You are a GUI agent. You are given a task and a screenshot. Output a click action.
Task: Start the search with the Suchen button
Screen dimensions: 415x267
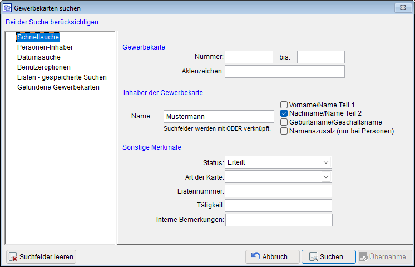point(328,257)
